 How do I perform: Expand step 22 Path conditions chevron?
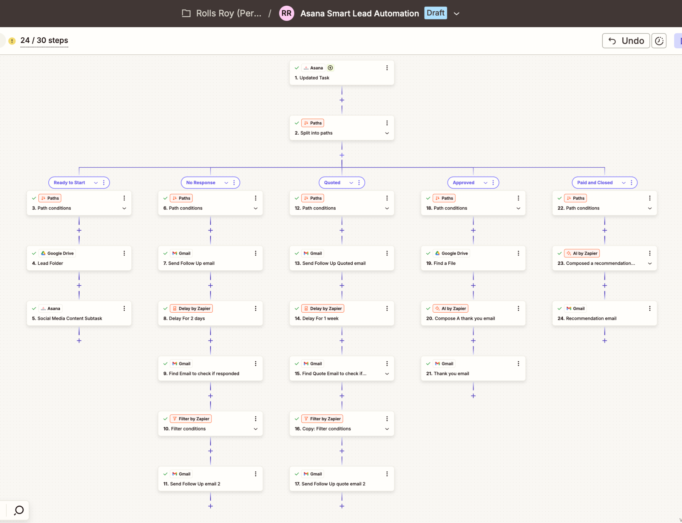[650, 209]
